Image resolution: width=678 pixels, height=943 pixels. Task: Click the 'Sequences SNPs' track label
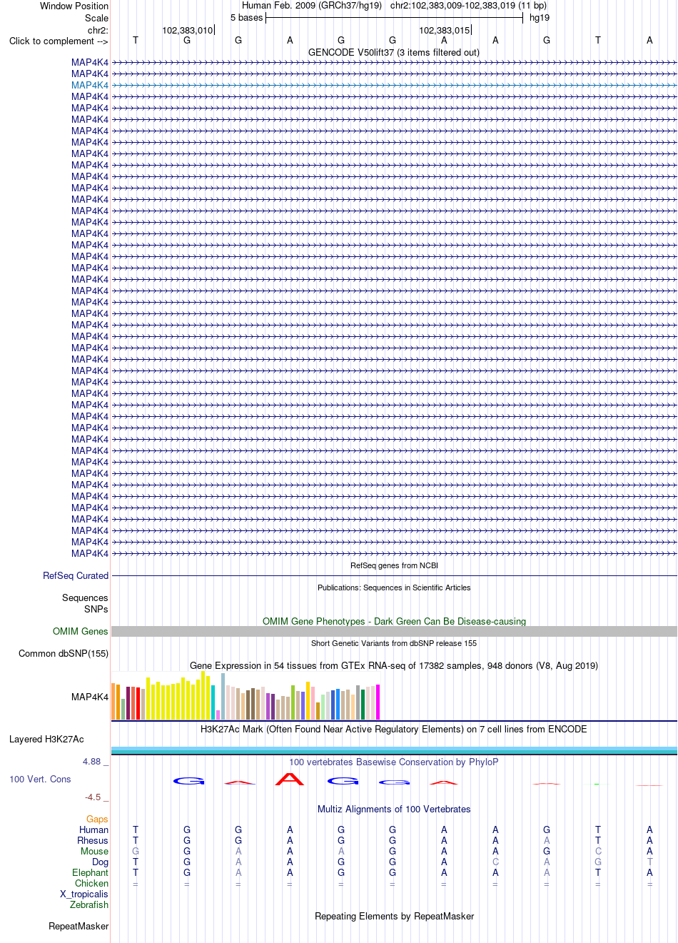click(x=85, y=604)
